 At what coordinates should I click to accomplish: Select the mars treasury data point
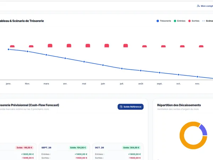[46, 55]
